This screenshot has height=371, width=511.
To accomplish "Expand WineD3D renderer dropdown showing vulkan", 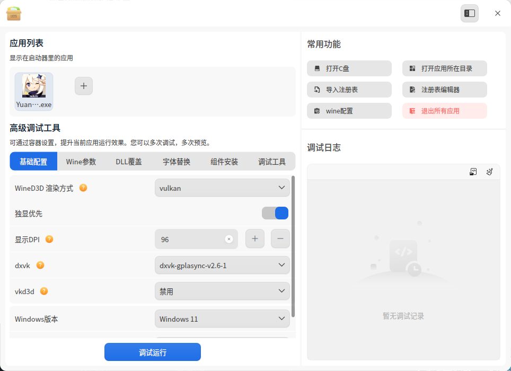I will click(222, 188).
